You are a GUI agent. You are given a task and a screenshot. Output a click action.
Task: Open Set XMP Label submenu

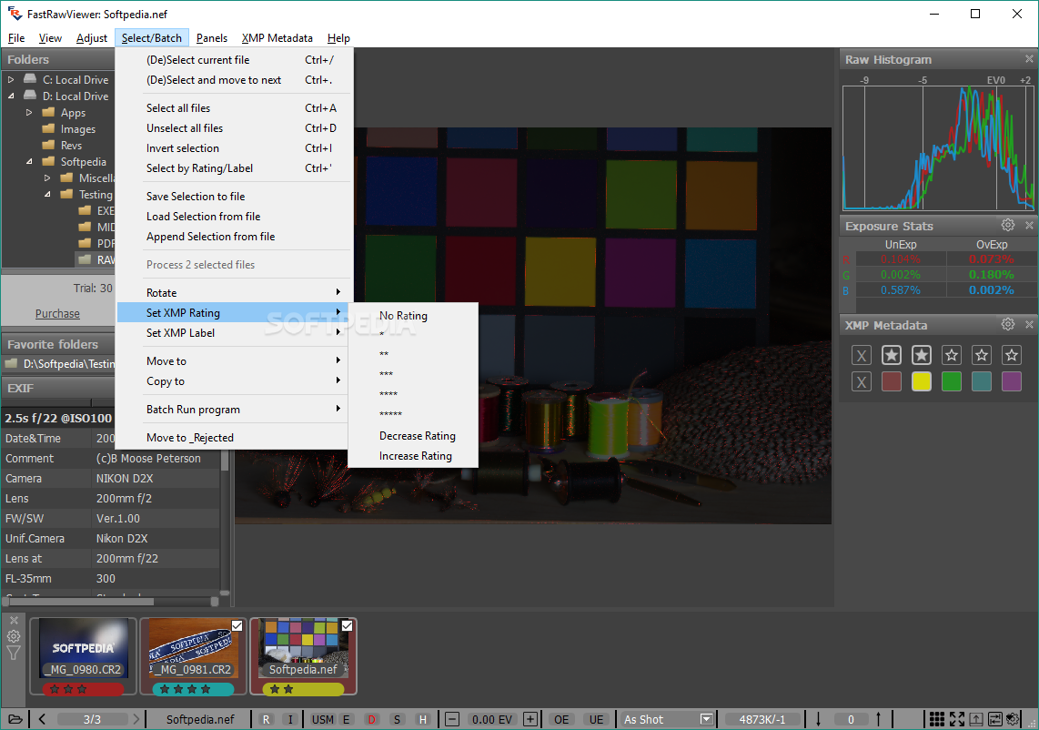[x=233, y=333]
